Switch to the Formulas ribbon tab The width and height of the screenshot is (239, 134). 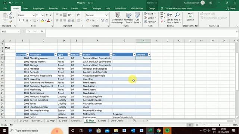click(53, 9)
